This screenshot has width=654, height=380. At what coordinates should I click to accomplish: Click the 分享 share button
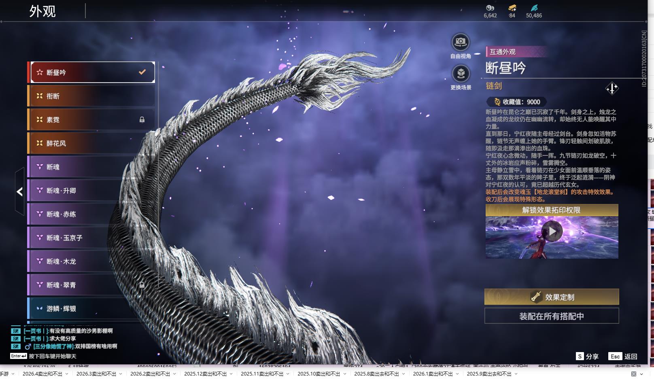click(x=587, y=356)
